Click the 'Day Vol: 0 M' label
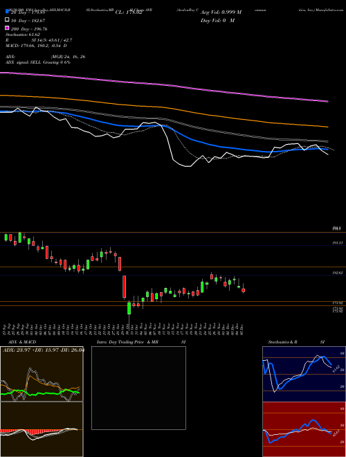Viewport: 346px width, 457px height. point(217,20)
